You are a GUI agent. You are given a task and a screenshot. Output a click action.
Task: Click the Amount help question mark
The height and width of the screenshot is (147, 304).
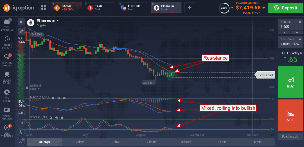pos(300,22)
